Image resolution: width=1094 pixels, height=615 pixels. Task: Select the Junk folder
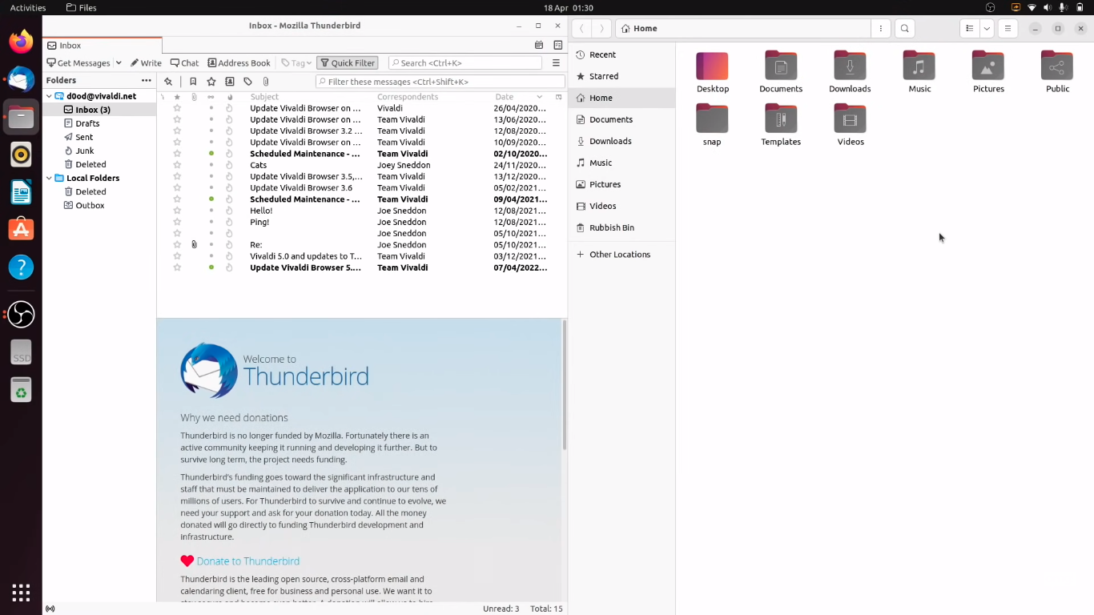coord(85,151)
